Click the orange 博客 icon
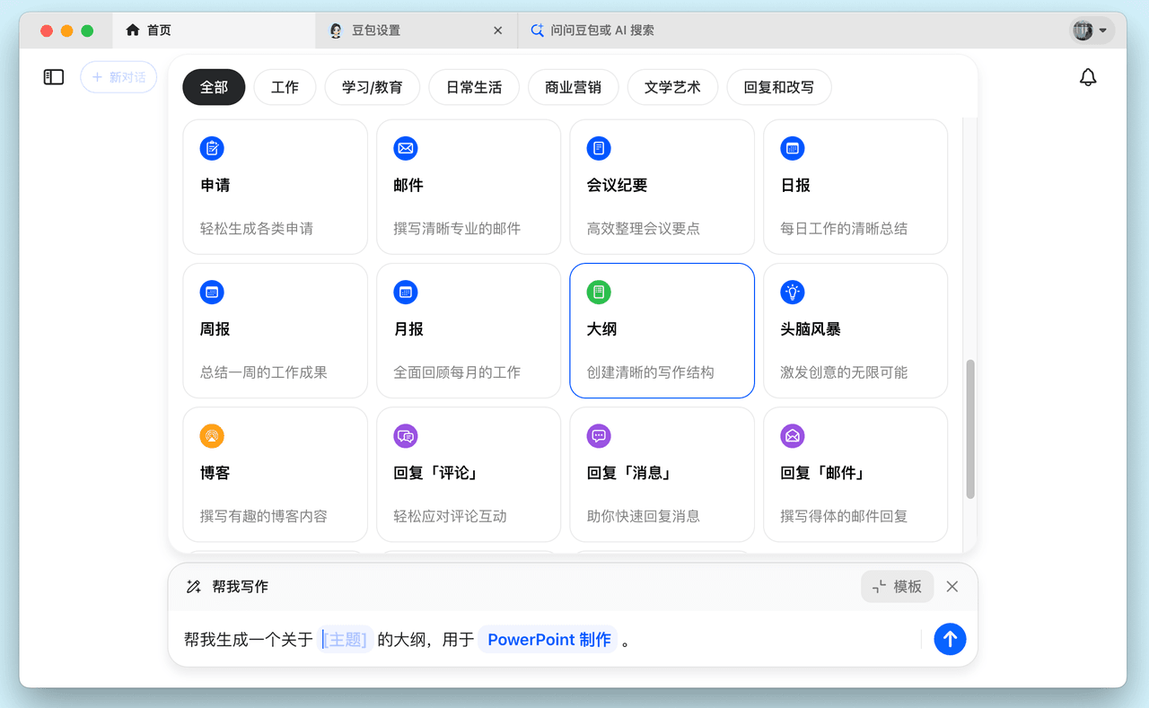Viewport: 1149px width, 708px height. tap(212, 436)
